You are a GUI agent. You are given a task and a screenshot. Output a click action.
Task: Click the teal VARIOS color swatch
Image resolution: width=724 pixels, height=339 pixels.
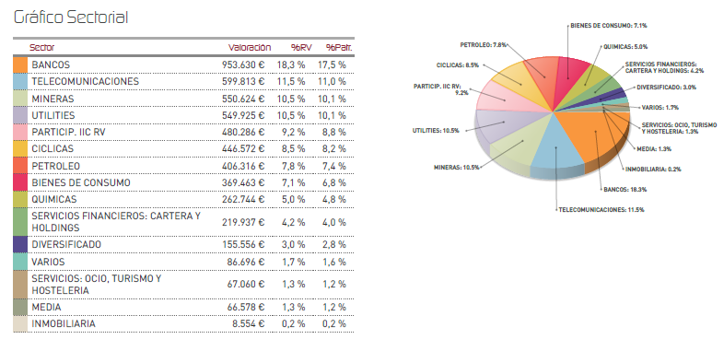[x=21, y=262]
